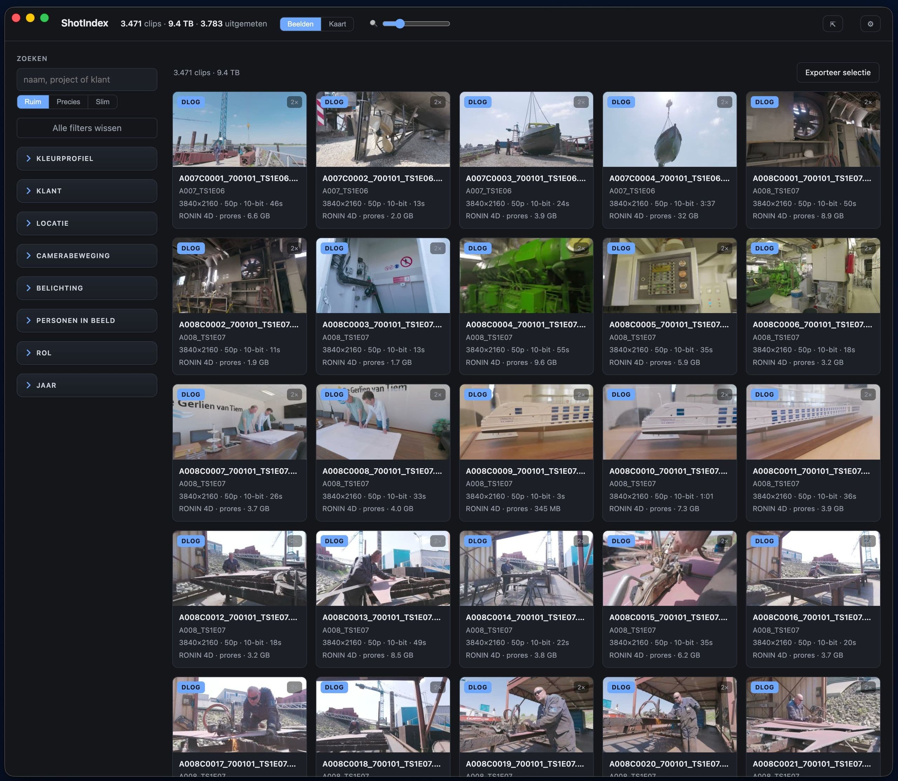This screenshot has width=898, height=781.
Task: Expand the Personen in beeld filter
Action: click(x=87, y=320)
